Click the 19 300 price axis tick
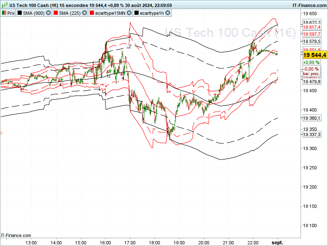This screenshot has height=246, width=328. click(x=310, y=148)
